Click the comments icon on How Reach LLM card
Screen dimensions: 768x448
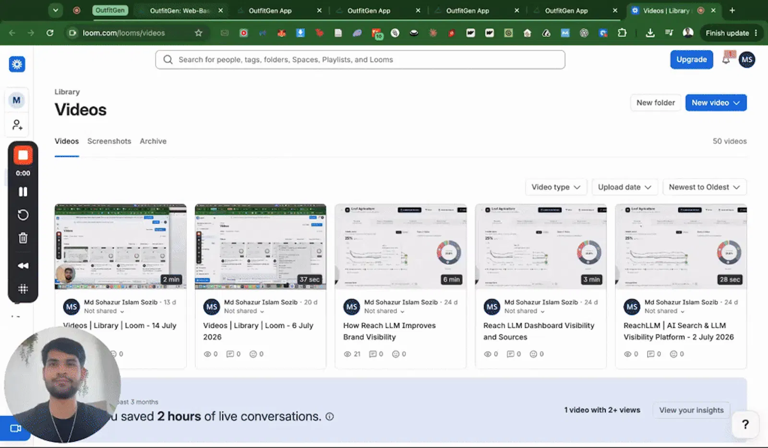point(373,354)
